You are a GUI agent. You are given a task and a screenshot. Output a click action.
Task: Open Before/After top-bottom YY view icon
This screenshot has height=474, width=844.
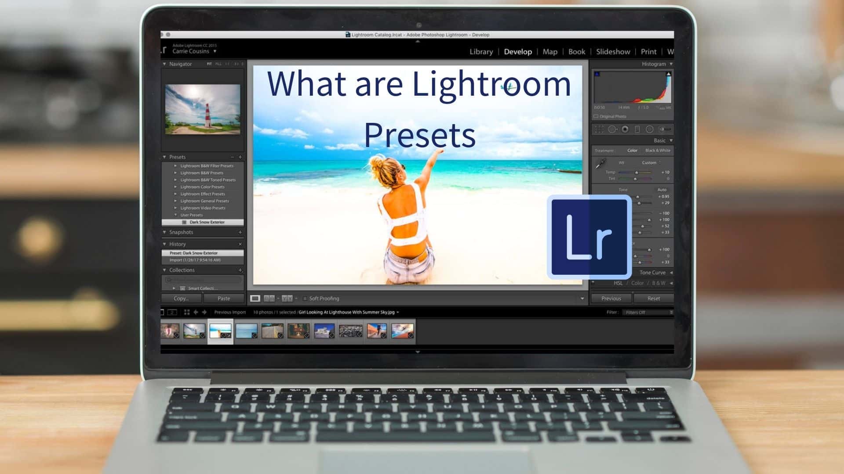click(x=287, y=298)
